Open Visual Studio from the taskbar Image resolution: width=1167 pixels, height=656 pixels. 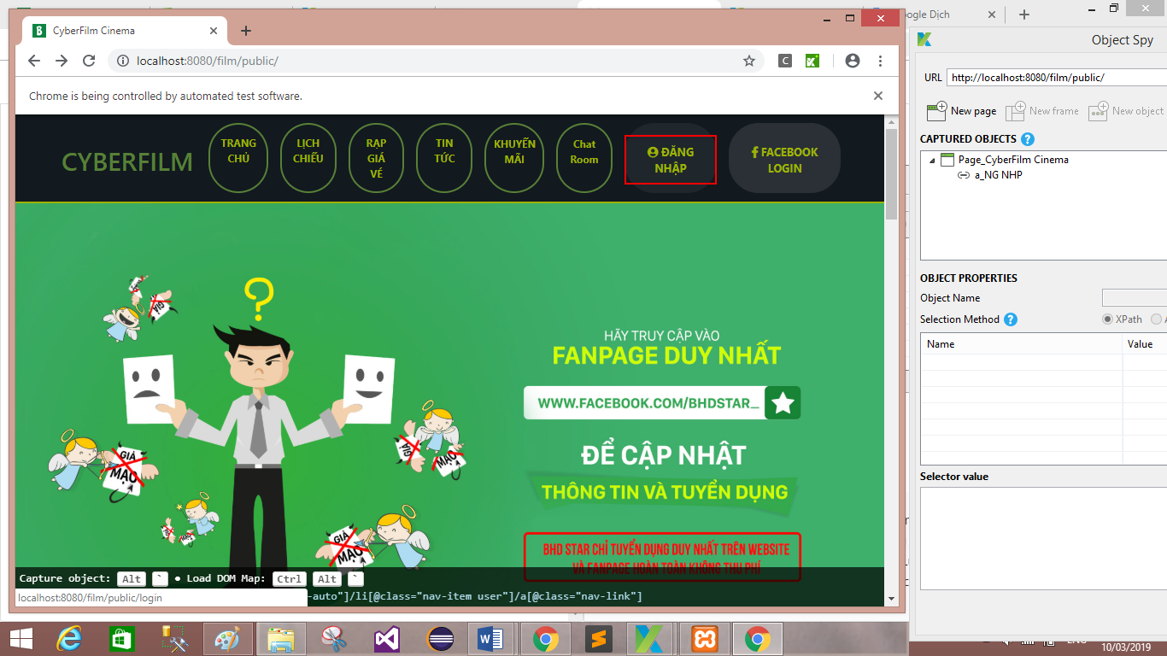pyautogui.click(x=387, y=638)
